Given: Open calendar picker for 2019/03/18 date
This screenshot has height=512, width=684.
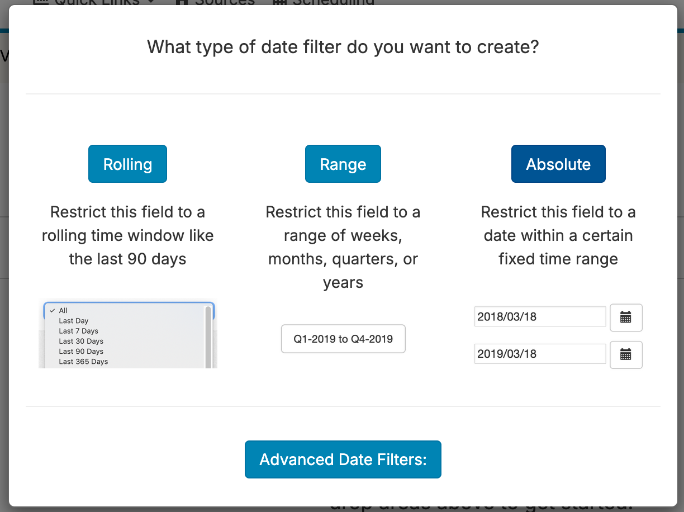Looking at the screenshot, I should pos(626,354).
